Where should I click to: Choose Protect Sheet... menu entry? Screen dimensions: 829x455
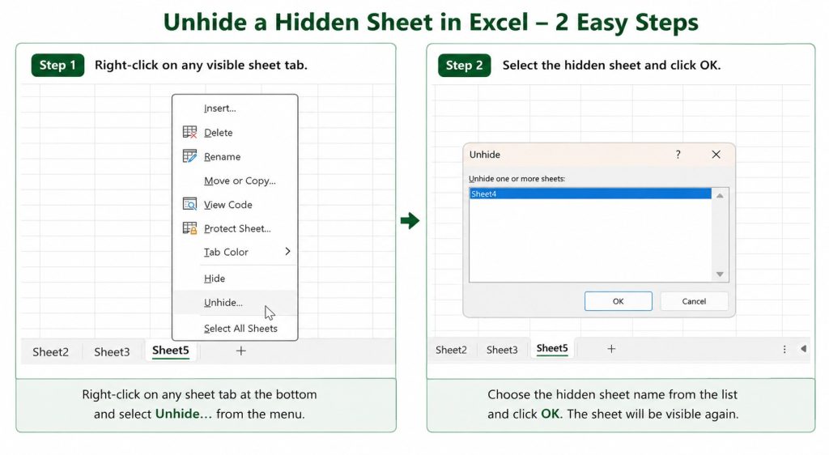point(236,228)
